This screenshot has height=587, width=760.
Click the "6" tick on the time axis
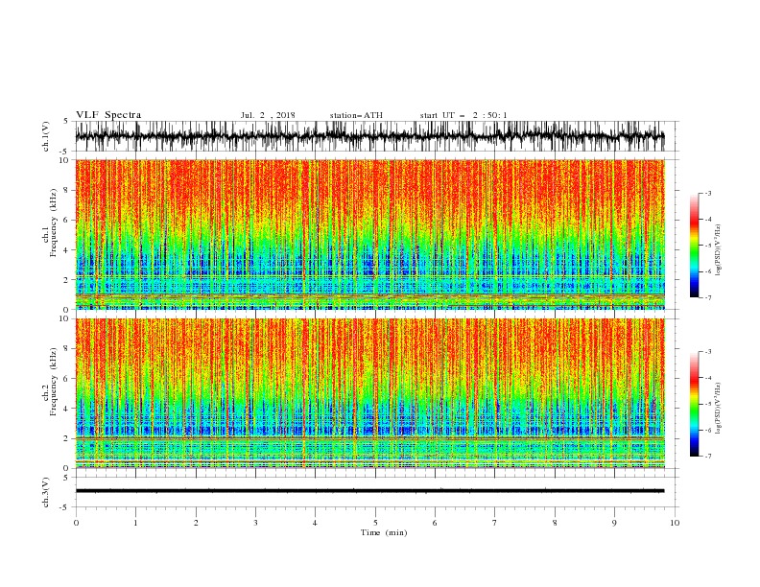tap(435, 523)
